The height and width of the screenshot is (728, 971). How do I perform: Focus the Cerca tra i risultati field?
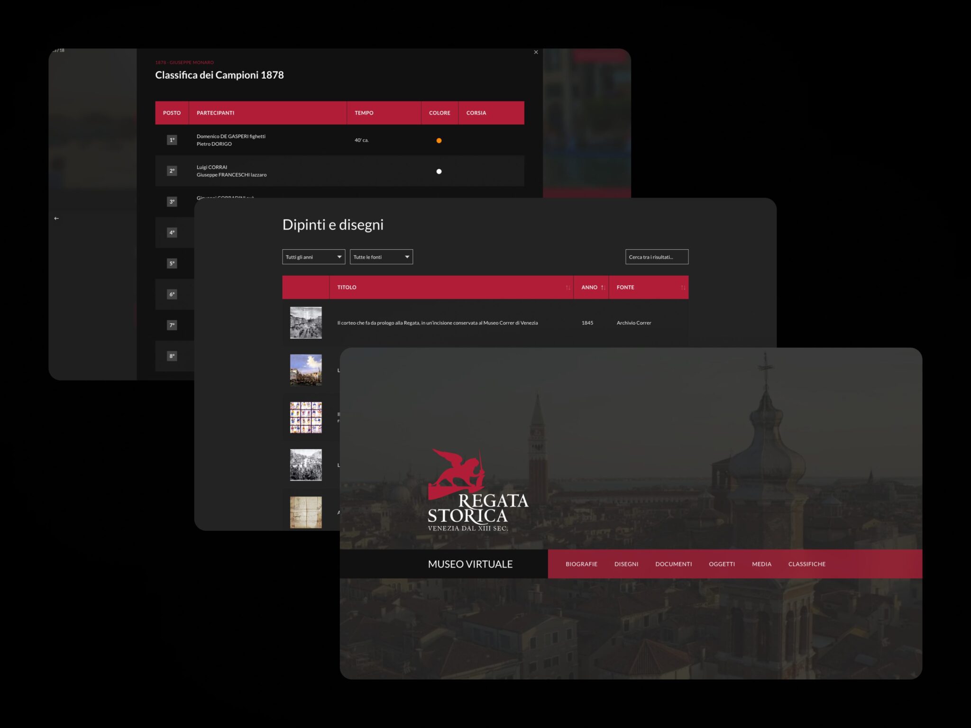[x=657, y=257]
